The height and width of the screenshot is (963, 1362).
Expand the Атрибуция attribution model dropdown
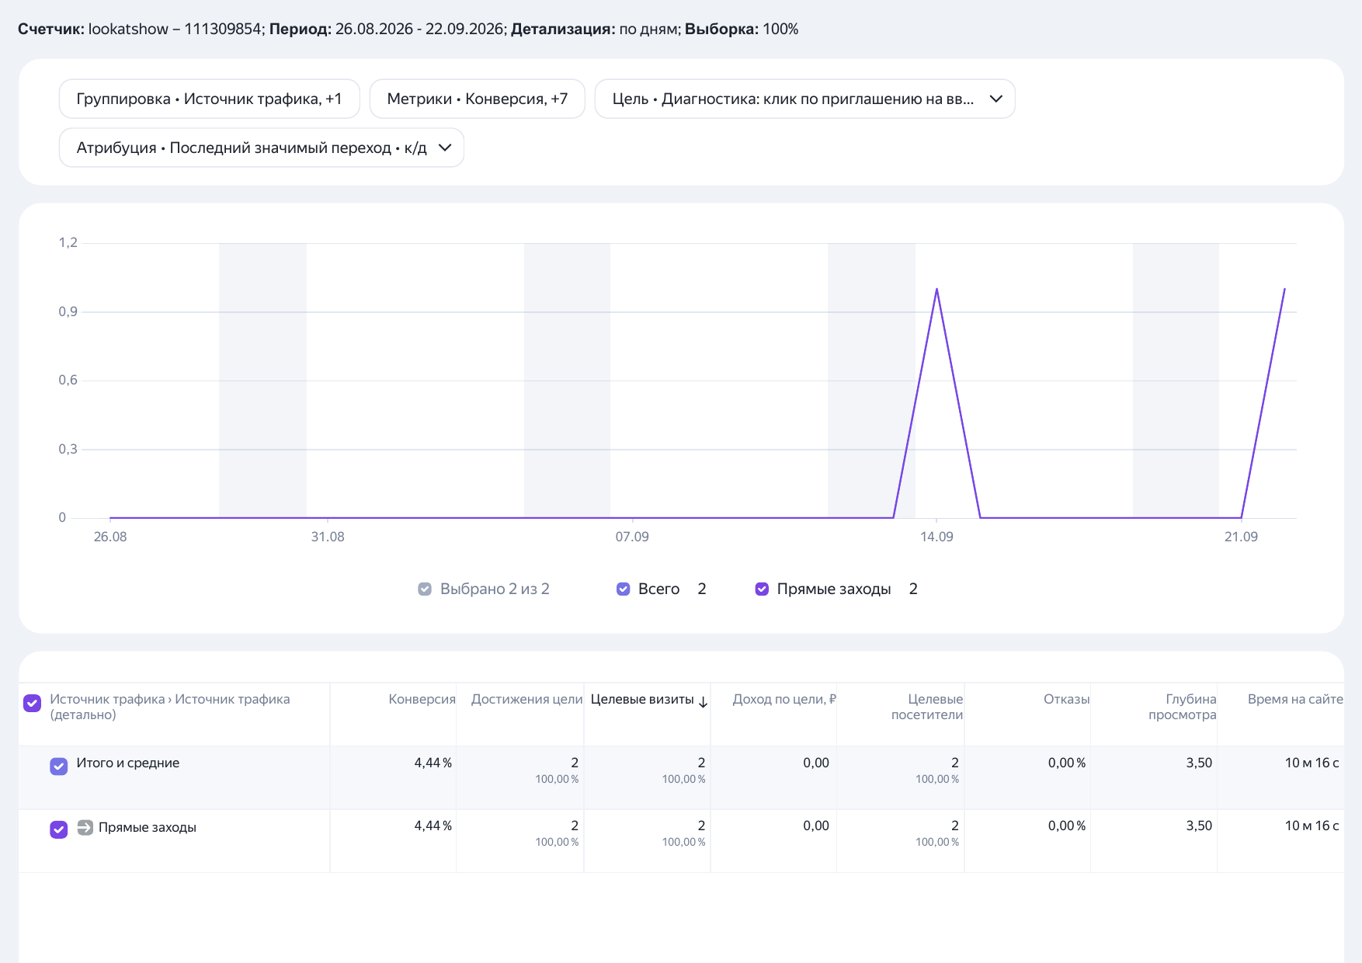tap(262, 148)
